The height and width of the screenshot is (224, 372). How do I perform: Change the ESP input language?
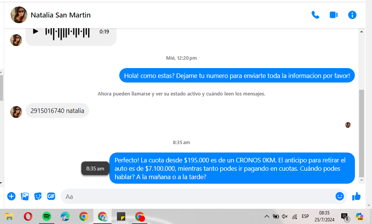[x=305, y=216]
